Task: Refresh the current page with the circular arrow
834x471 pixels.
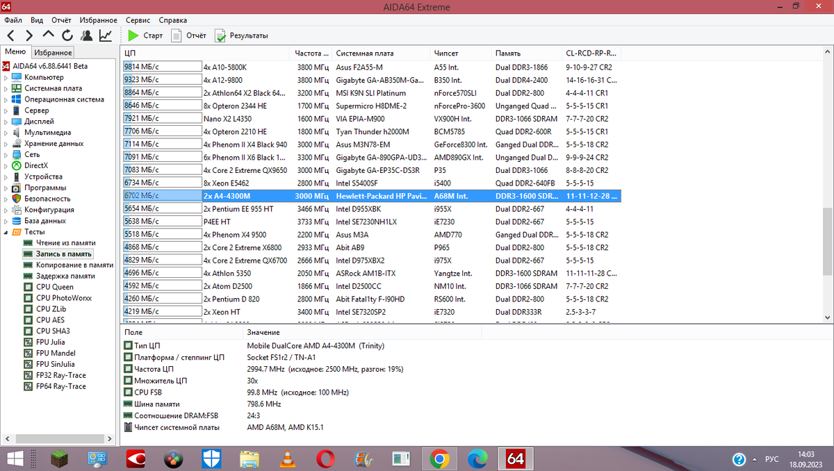Action: pyautogui.click(x=67, y=35)
